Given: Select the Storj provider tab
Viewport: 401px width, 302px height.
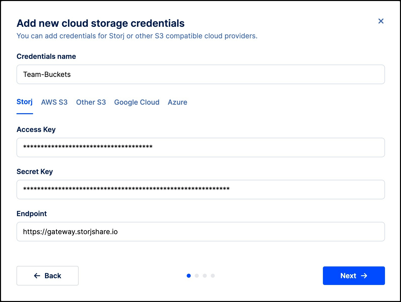Looking at the screenshot, I should tap(25, 102).
